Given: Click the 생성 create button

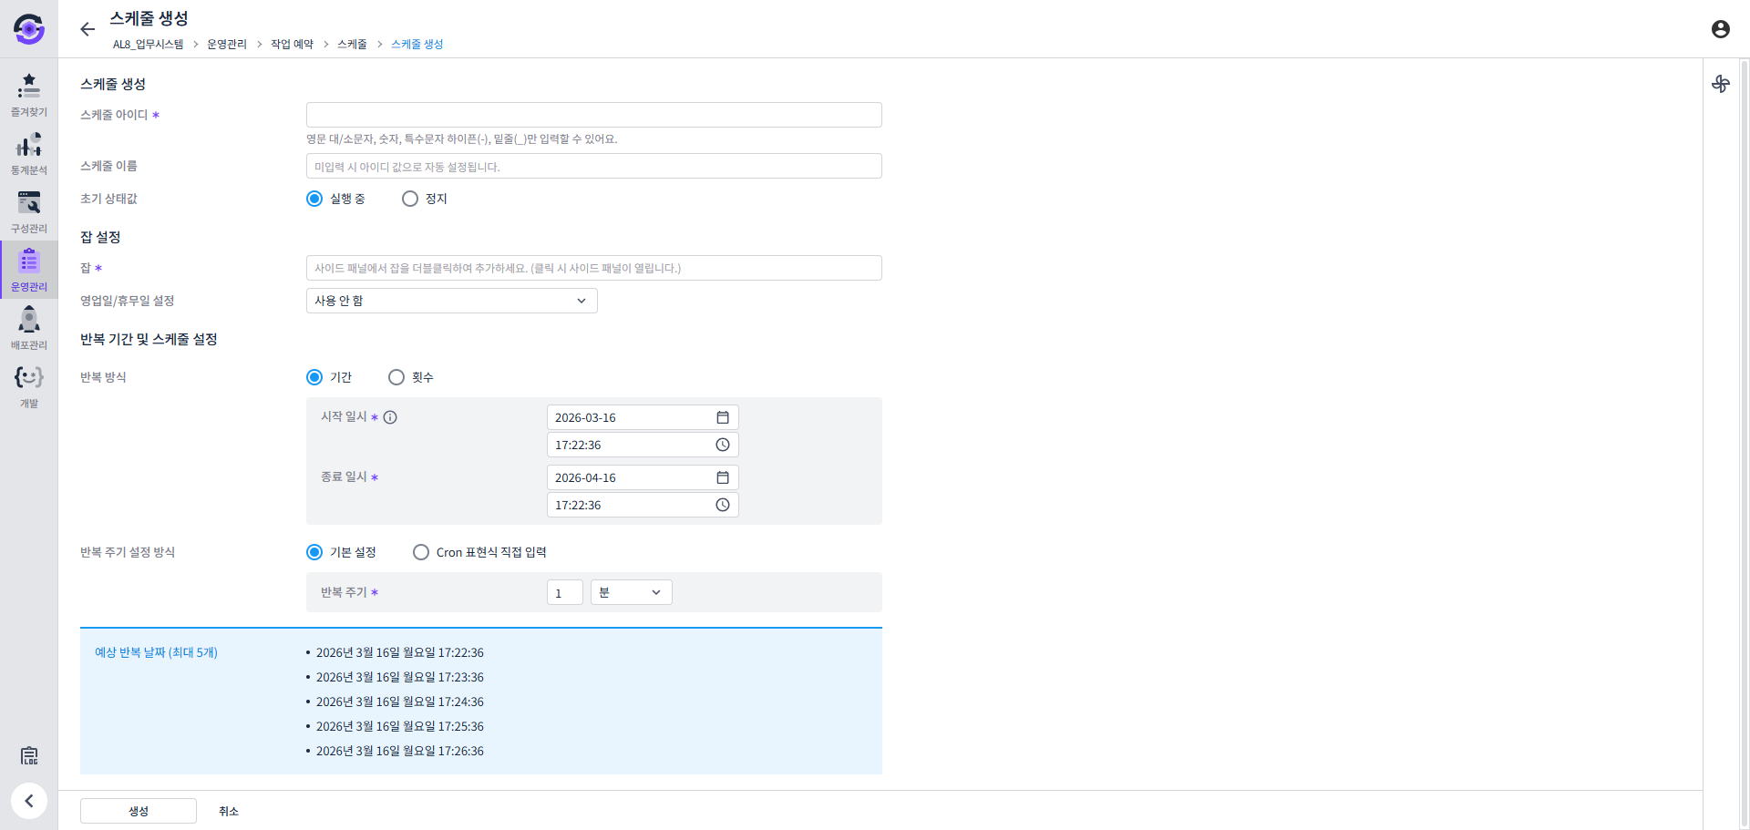Looking at the screenshot, I should 139,811.
